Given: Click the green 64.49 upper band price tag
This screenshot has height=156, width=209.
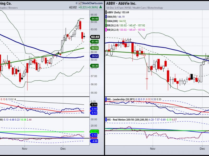Looking at the screenshot, I should (x=95, y=19).
